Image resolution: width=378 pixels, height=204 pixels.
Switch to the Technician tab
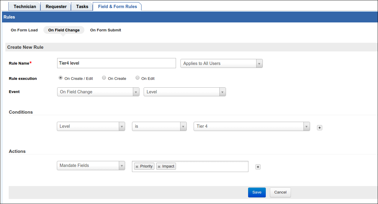(x=25, y=6)
